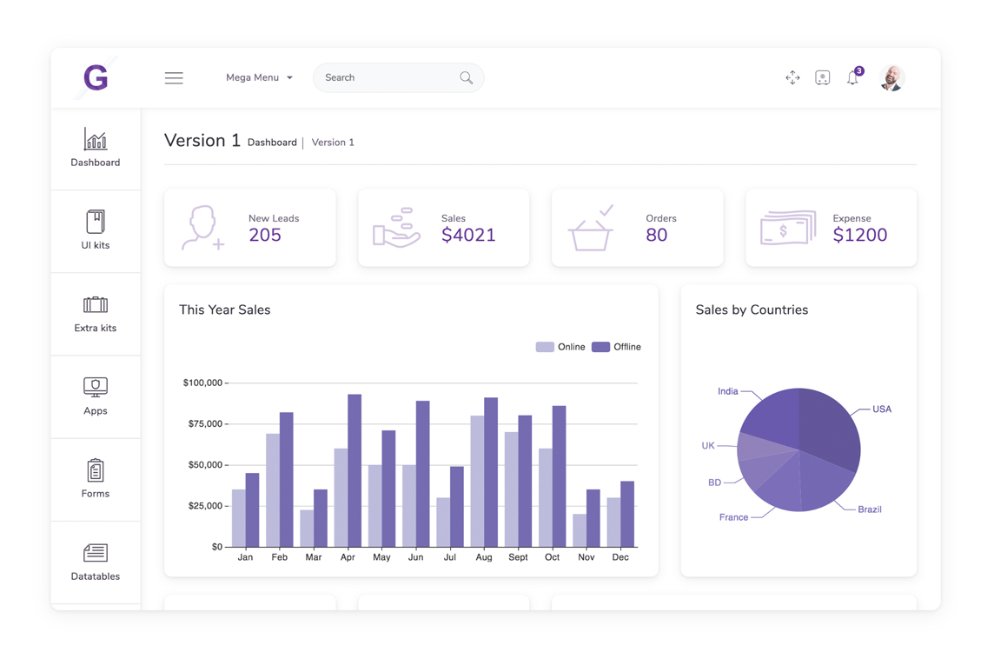Viewport: 994px width, 659px height.
Task: Click the Sales value $4021
Action: [468, 236]
